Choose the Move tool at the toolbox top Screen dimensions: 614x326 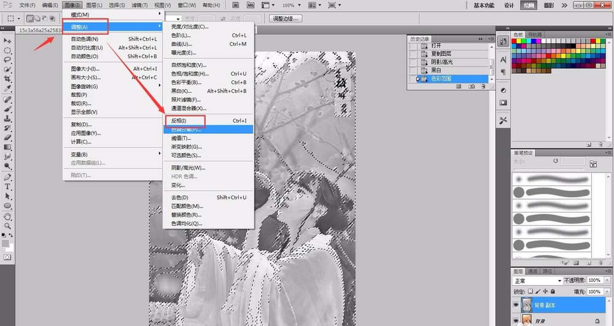pos(8,40)
